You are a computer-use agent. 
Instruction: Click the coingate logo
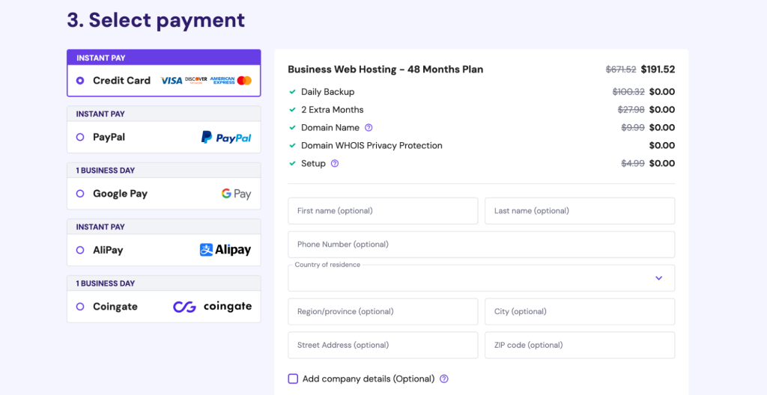tap(213, 307)
